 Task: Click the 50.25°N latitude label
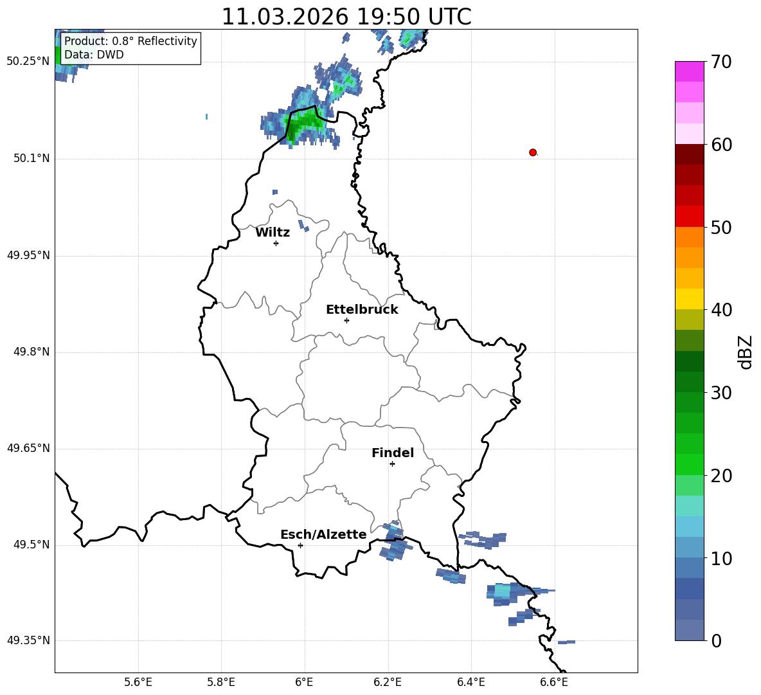click(x=28, y=62)
